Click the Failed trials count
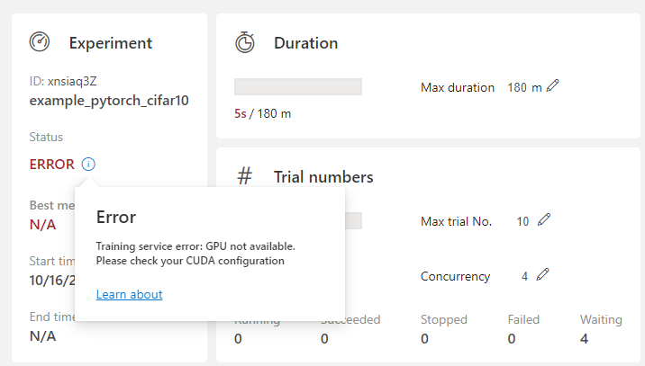This screenshot has height=366, width=645. pos(512,339)
